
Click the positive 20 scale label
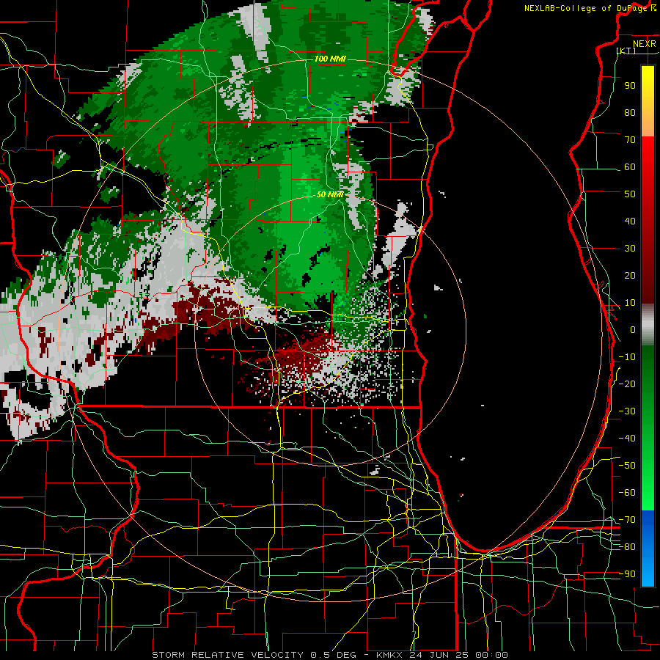[630, 275]
